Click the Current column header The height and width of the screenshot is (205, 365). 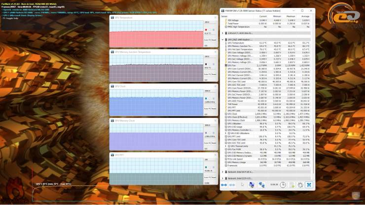coord(263,17)
